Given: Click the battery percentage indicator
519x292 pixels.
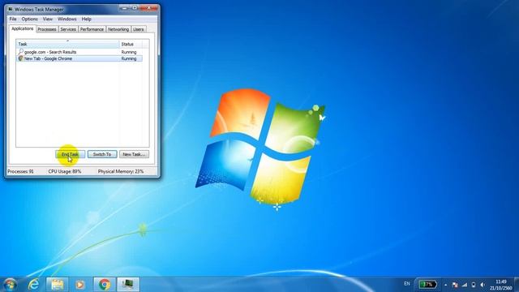Looking at the screenshot, I should coord(427,285).
